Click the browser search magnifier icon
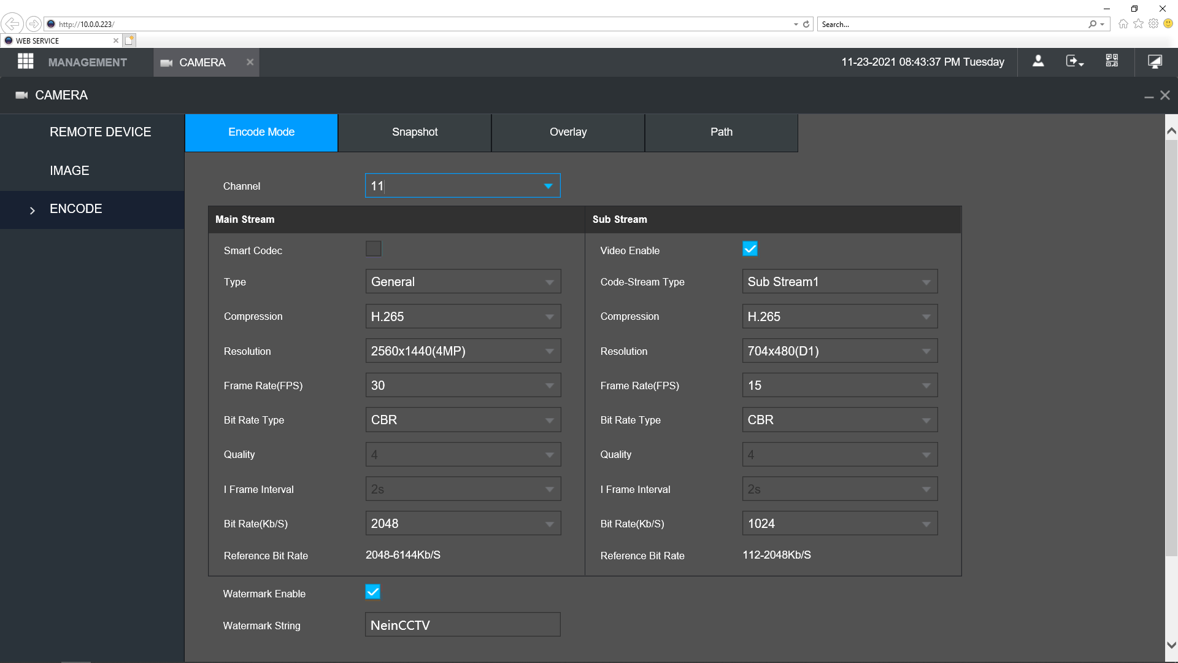This screenshot has width=1178, height=663. pyautogui.click(x=1092, y=25)
